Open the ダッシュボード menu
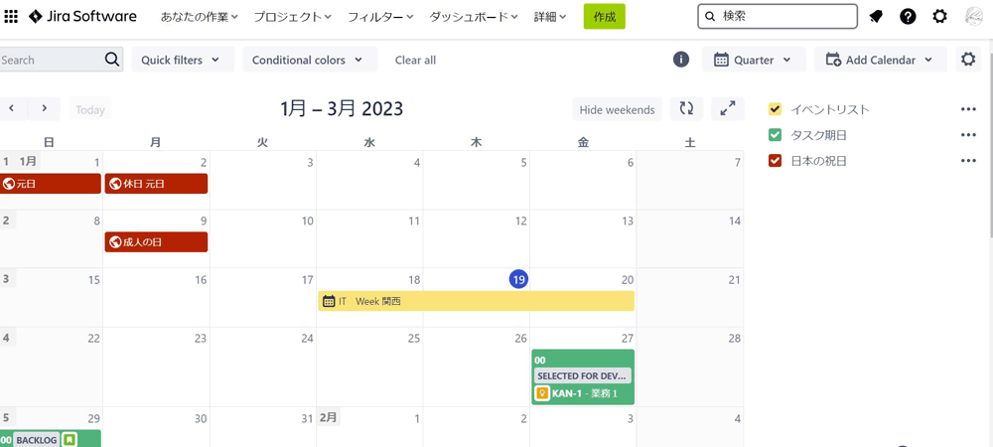The width and height of the screenshot is (993, 447). click(x=474, y=17)
